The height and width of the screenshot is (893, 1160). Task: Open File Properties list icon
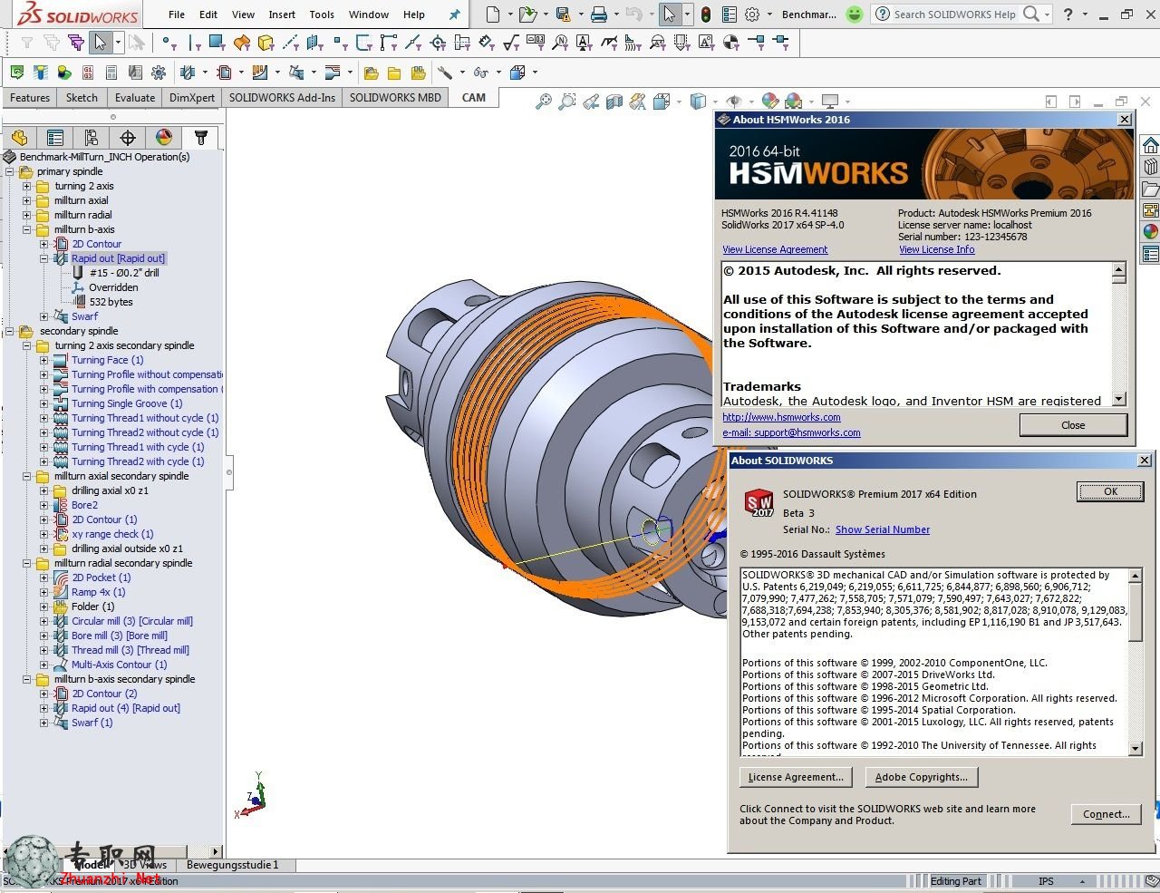tap(729, 15)
